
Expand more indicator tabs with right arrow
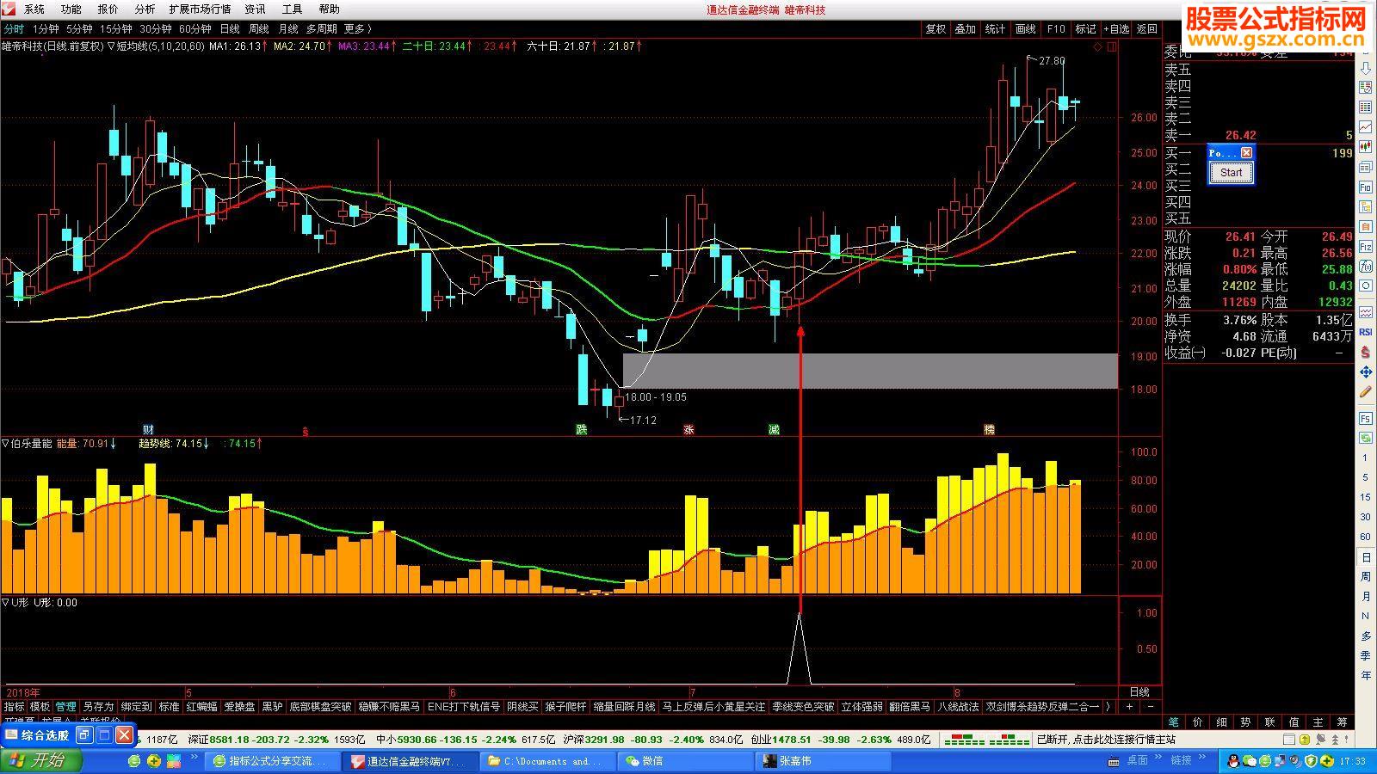(x=1107, y=706)
